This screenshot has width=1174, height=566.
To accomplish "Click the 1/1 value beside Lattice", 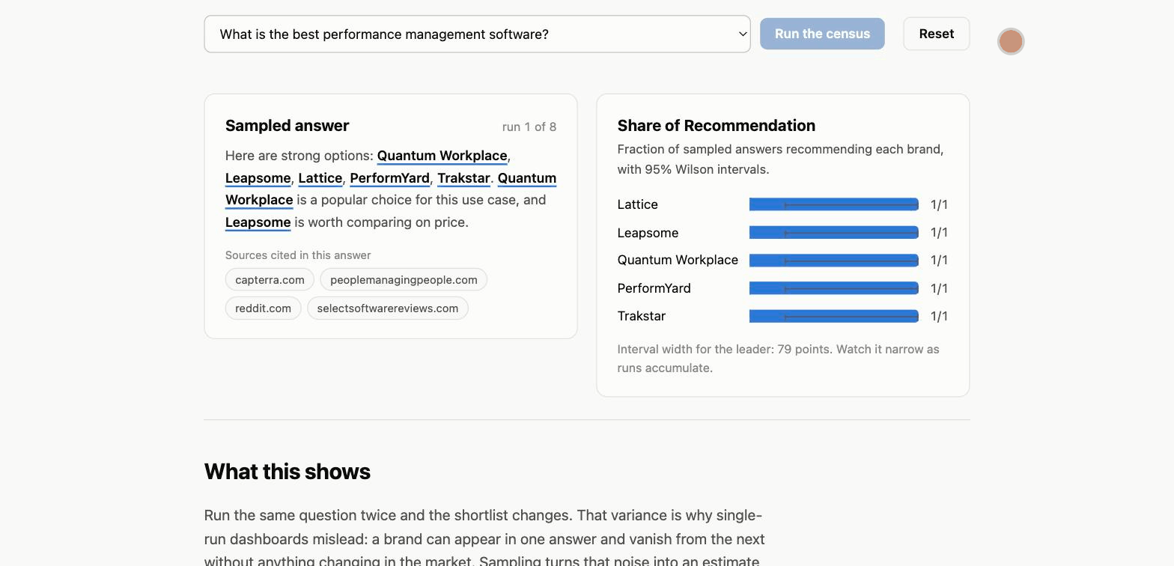I will tap(939, 204).
